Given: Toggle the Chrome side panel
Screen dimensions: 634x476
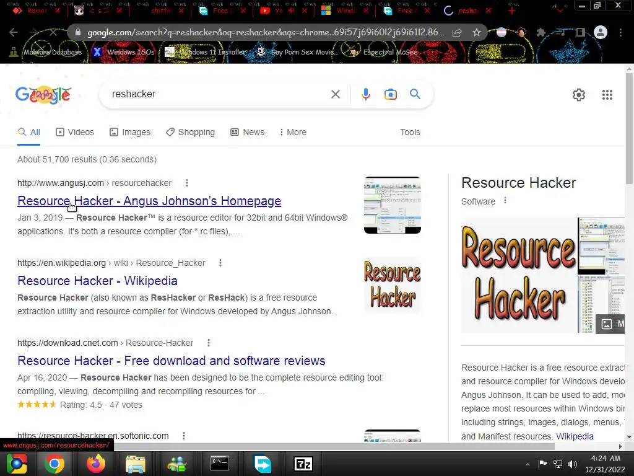Looking at the screenshot, I should (x=581, y=32).
